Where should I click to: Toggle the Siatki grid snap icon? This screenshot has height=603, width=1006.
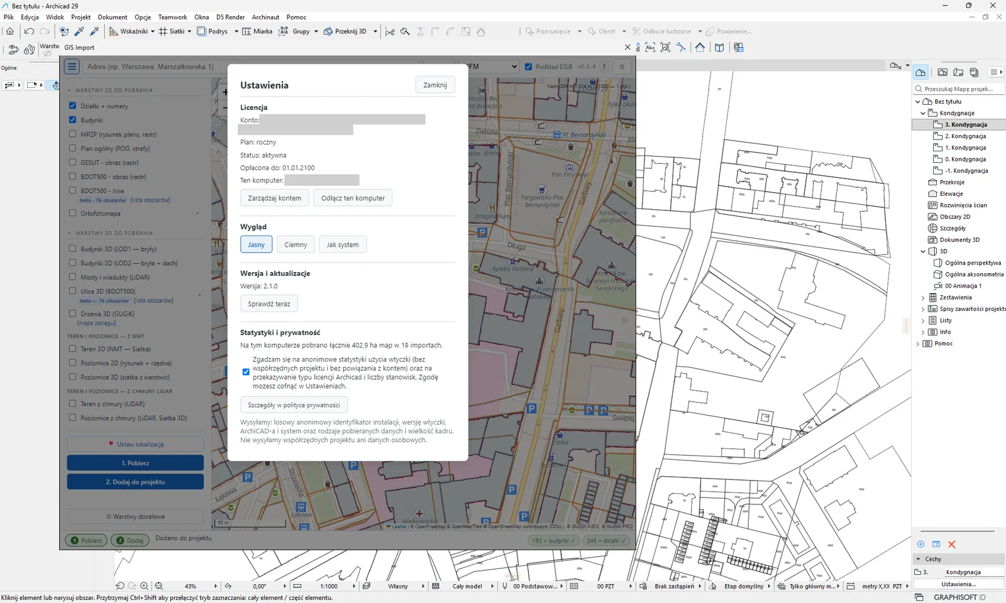163,31
